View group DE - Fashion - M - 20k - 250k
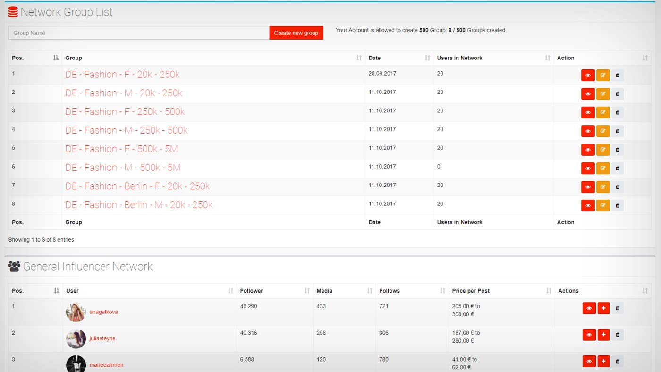 point(588,94)
